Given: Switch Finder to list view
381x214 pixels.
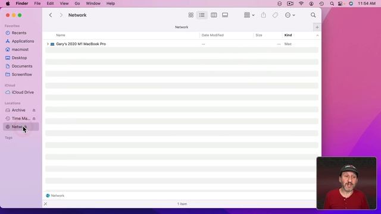Looking at the screenshot, I should 202,15.
